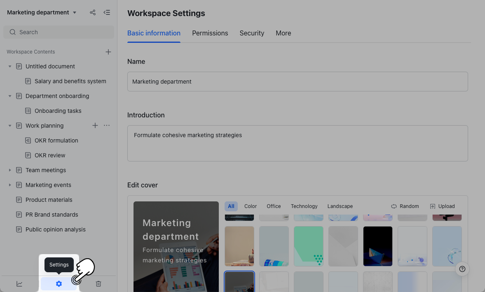The width and height of the screenshot is (485, 292).
Task: Switch to the Security tab
Action: coord(252,33)
